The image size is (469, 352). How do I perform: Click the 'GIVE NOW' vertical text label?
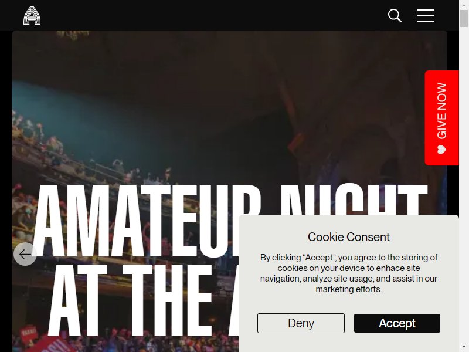tap(442, 111)
